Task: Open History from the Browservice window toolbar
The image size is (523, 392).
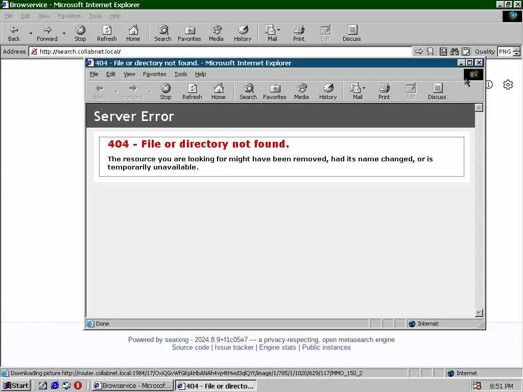Action: (x=243, y=33)
